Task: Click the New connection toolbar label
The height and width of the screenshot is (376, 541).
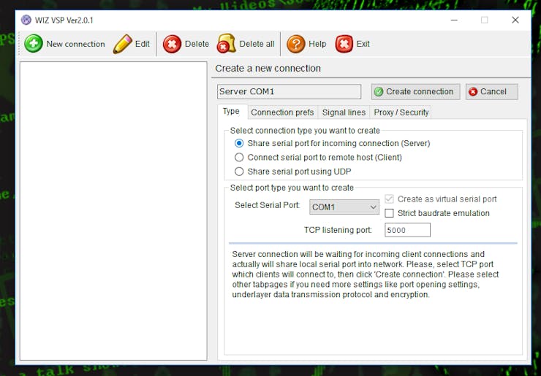Action: [75, 44]
